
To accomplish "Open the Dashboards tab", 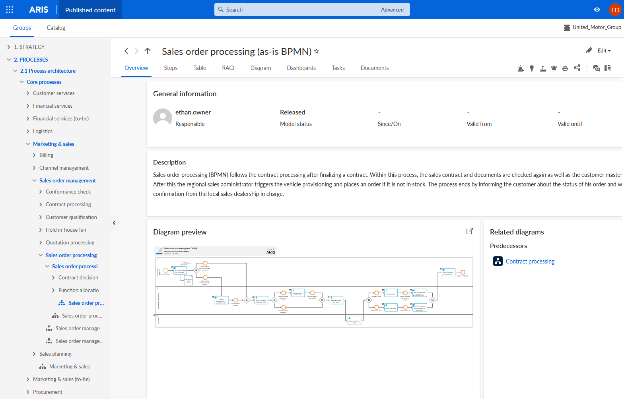I will [301, 68].
